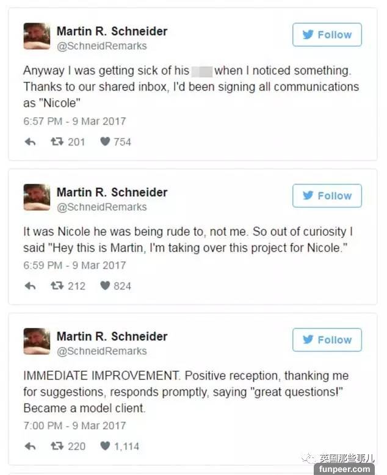Follow Martin from the "Nicole" signature tweet
This screenshot has height=475, width=387.
tap(327, 35)
